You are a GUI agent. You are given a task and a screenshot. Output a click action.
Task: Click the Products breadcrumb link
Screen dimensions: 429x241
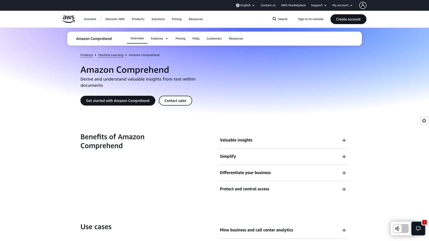click(87, 55)
